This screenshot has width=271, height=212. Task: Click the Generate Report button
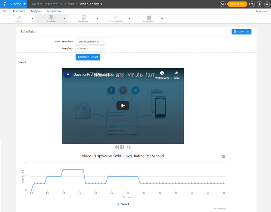point(88,57)
